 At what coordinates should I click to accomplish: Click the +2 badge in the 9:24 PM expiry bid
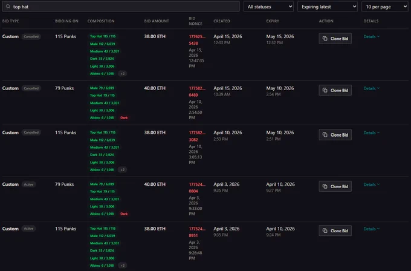click(123, 266)
